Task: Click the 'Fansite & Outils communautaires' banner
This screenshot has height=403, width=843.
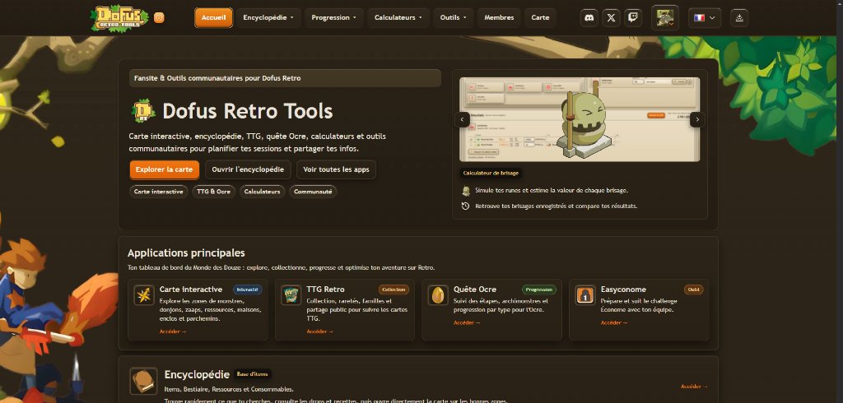Action: click(285, 78)
